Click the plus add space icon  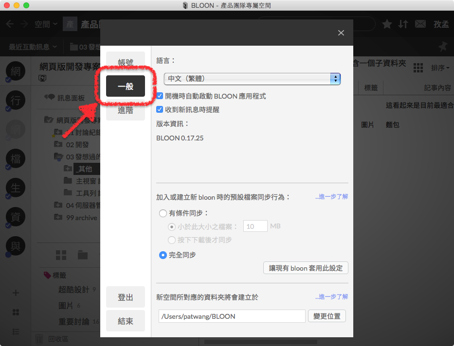(16, 293)
